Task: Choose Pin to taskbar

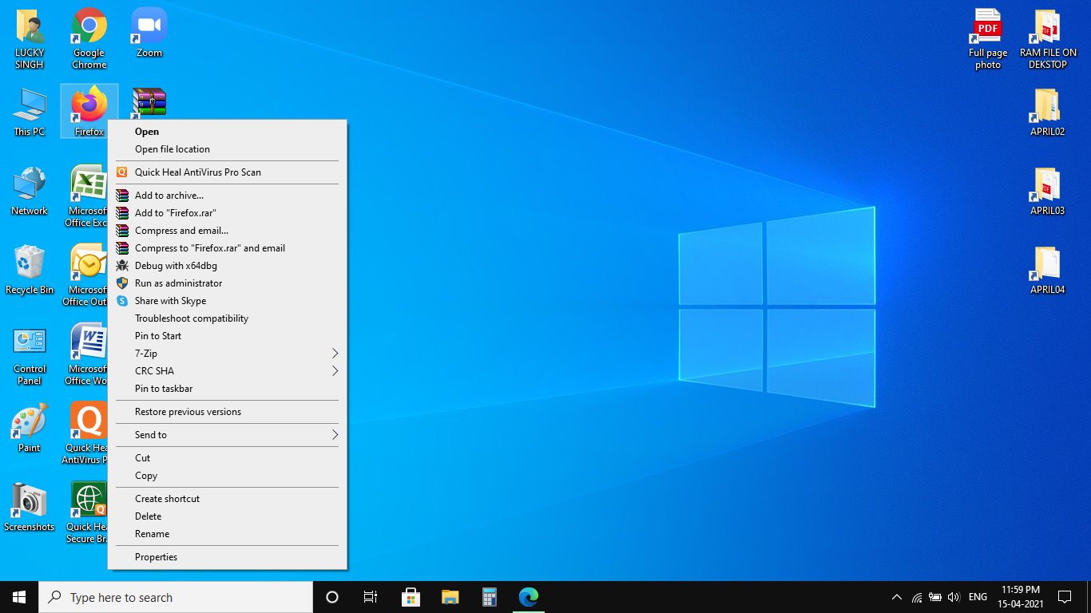Action: 227,389
